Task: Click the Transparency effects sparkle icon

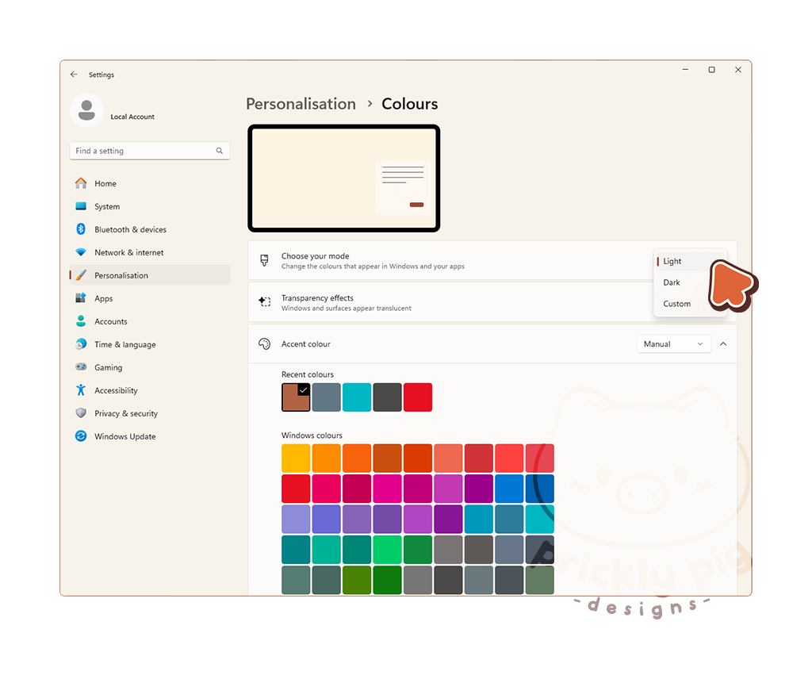Action: click(x=265, y=302)
